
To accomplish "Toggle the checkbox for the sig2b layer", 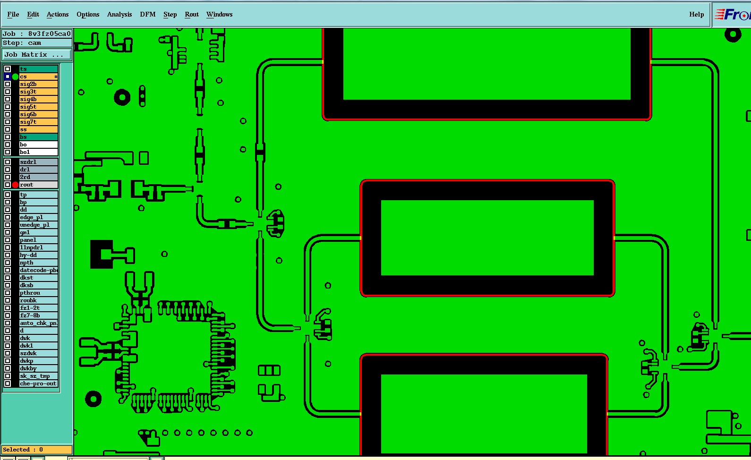I will 8,84.
